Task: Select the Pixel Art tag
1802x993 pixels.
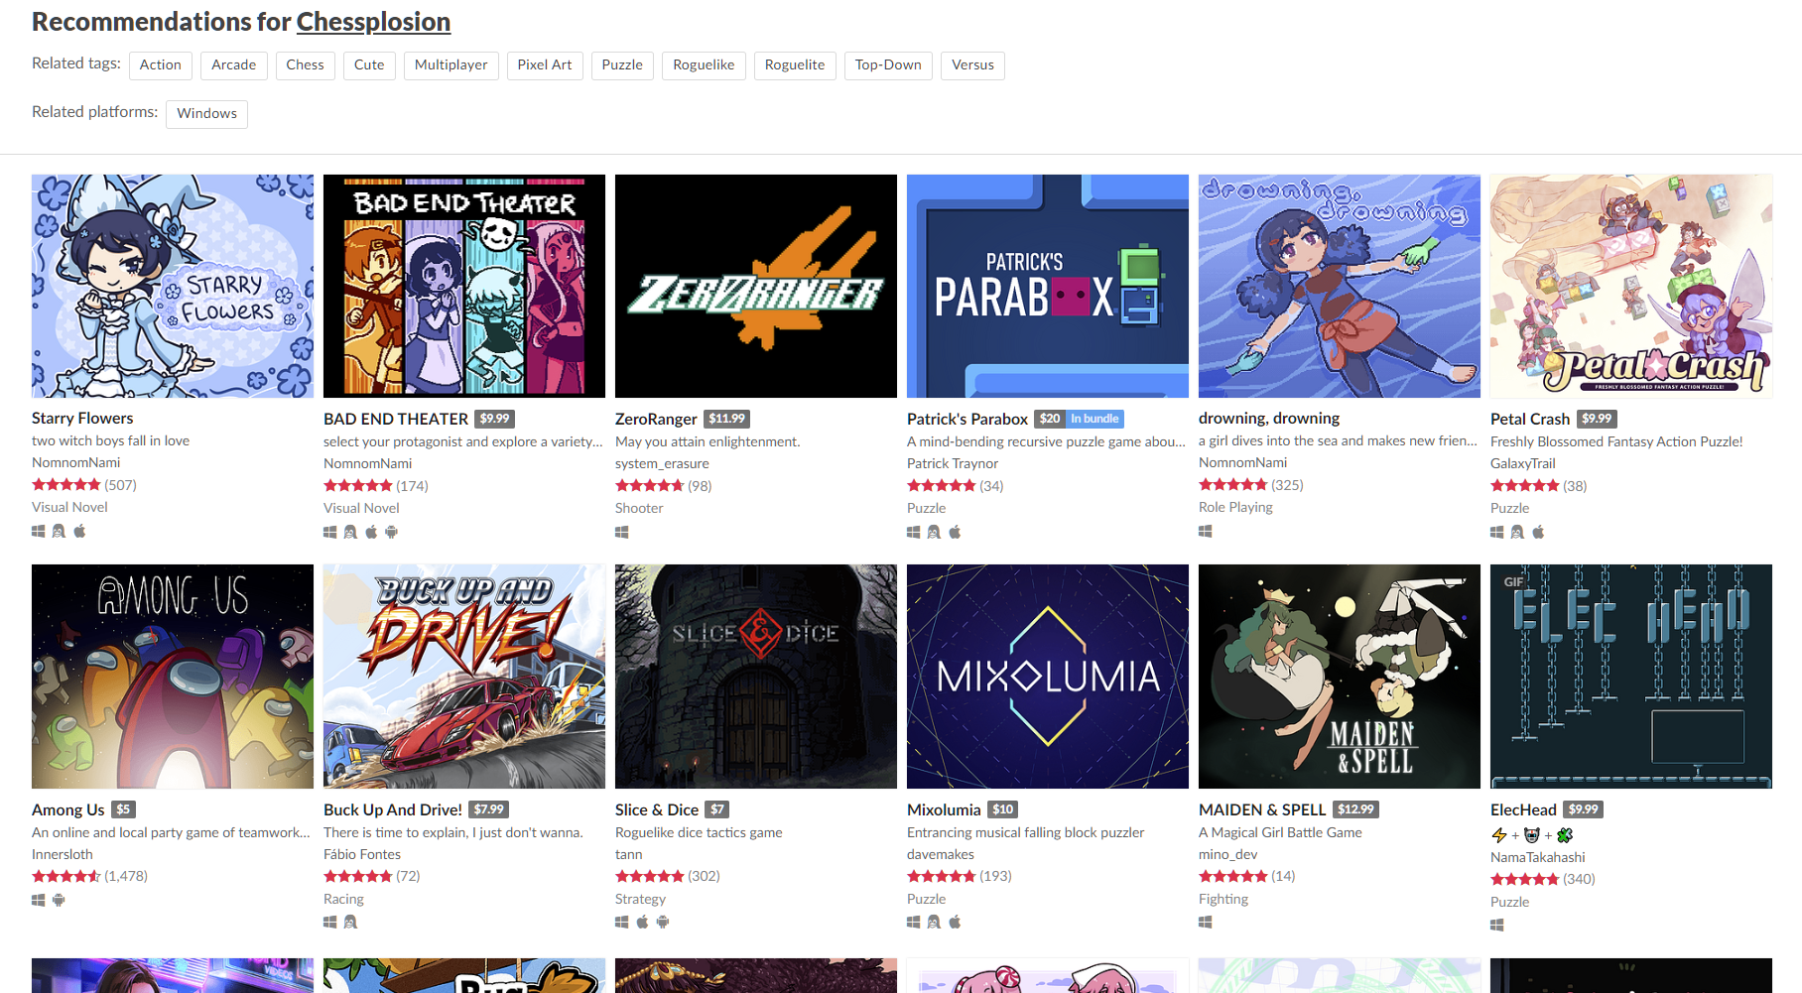Action: 545,64
